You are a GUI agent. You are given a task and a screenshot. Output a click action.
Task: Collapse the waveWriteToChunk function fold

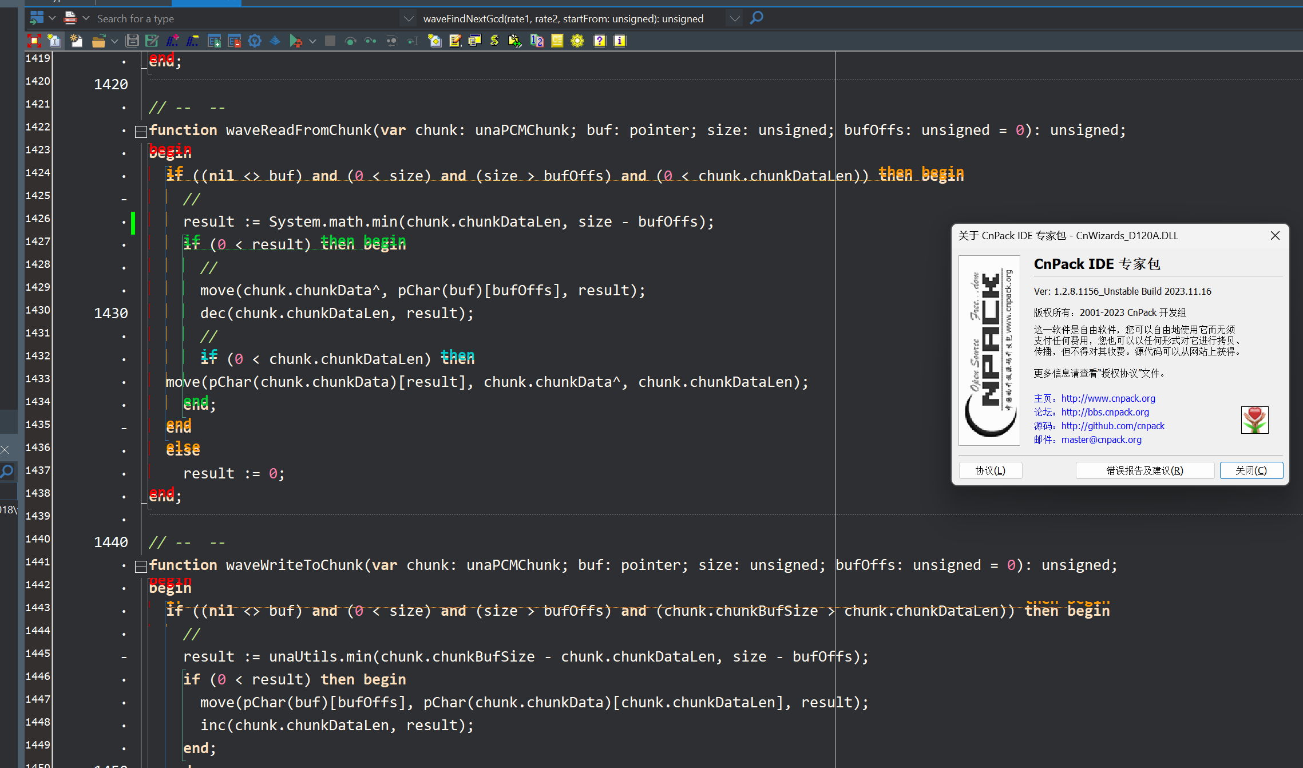[x=141, y=567]
